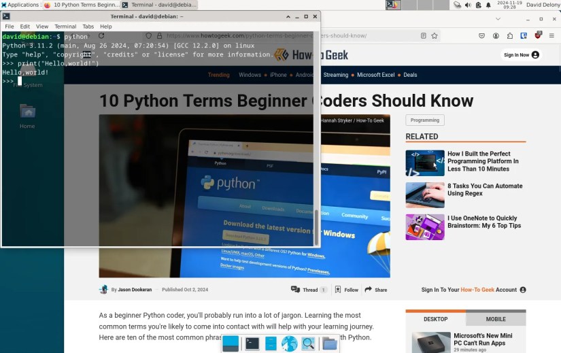The image size is (561, 353).
Task: Select the 'Terminal - david@debia...' taskbar button
Action: (159, 5)
